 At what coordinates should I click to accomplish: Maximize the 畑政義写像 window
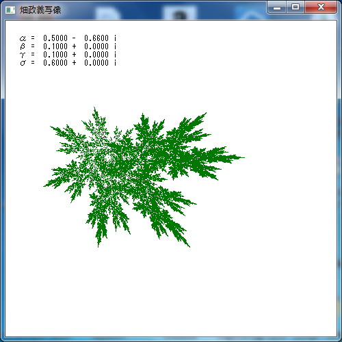pos(295,8)
